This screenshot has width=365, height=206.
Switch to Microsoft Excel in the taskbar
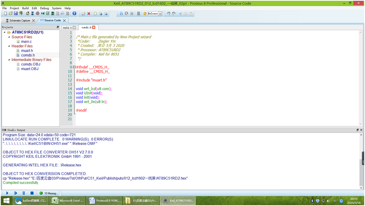click(67, 201)
